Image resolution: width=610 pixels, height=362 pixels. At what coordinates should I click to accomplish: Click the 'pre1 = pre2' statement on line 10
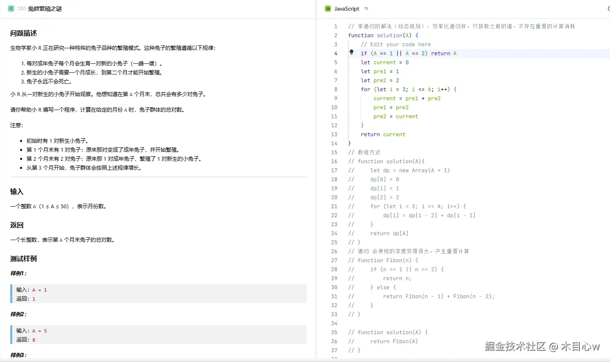coord(391,108)
